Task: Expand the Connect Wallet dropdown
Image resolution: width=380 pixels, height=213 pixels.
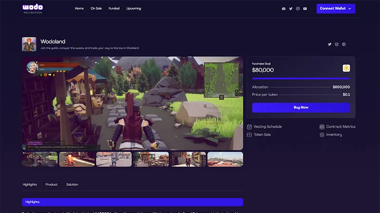Action: (x=336, y=9)
